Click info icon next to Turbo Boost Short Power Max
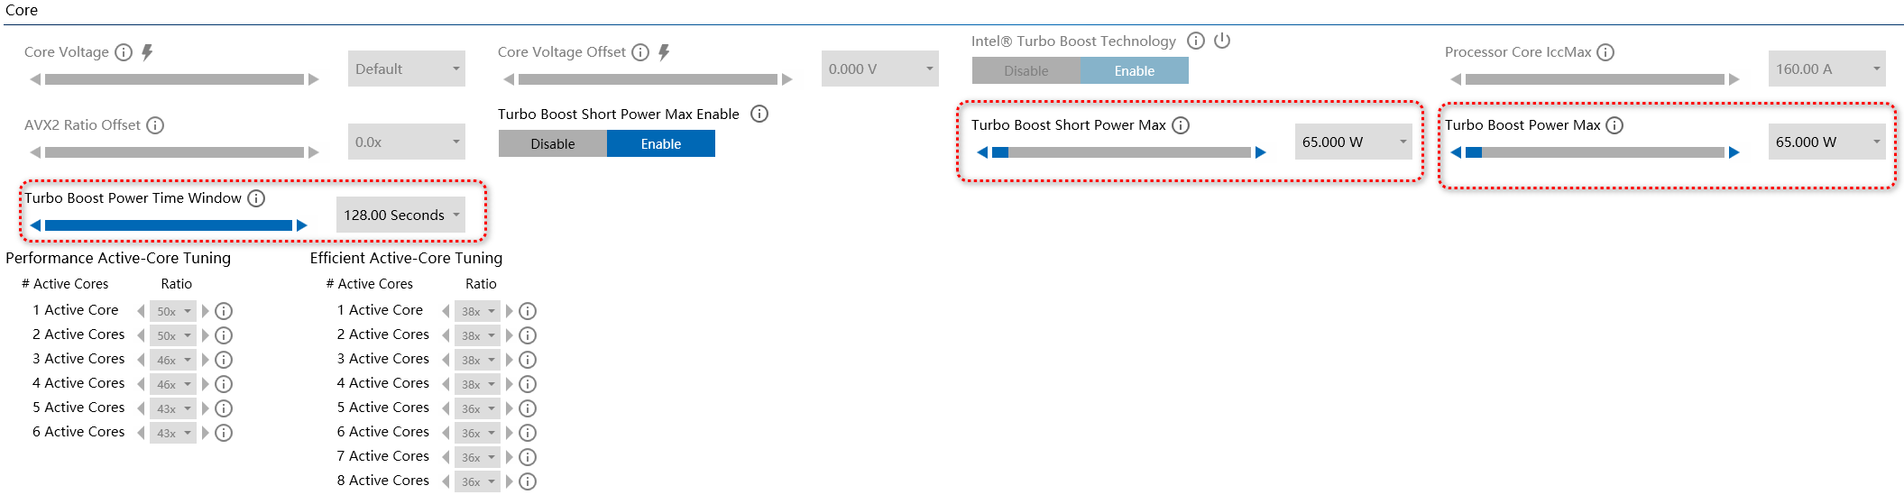Viewport: 1904px width, 504px height. tap(1180, 125)
